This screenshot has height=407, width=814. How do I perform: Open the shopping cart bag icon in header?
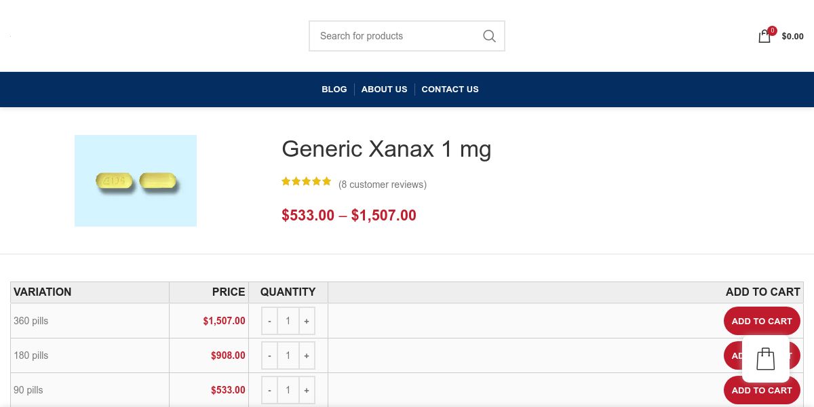pos(764,37)
